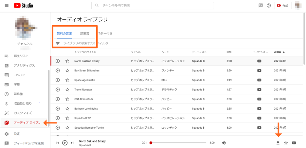Select the 無料の音楽 tab

(64, 33)
